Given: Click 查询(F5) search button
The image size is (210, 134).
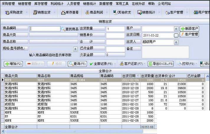Looking at the screenshot, I should 77,64.
